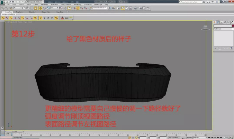Select the Move tool in main toolbar

pyautogui.click(x=40, y=8)
